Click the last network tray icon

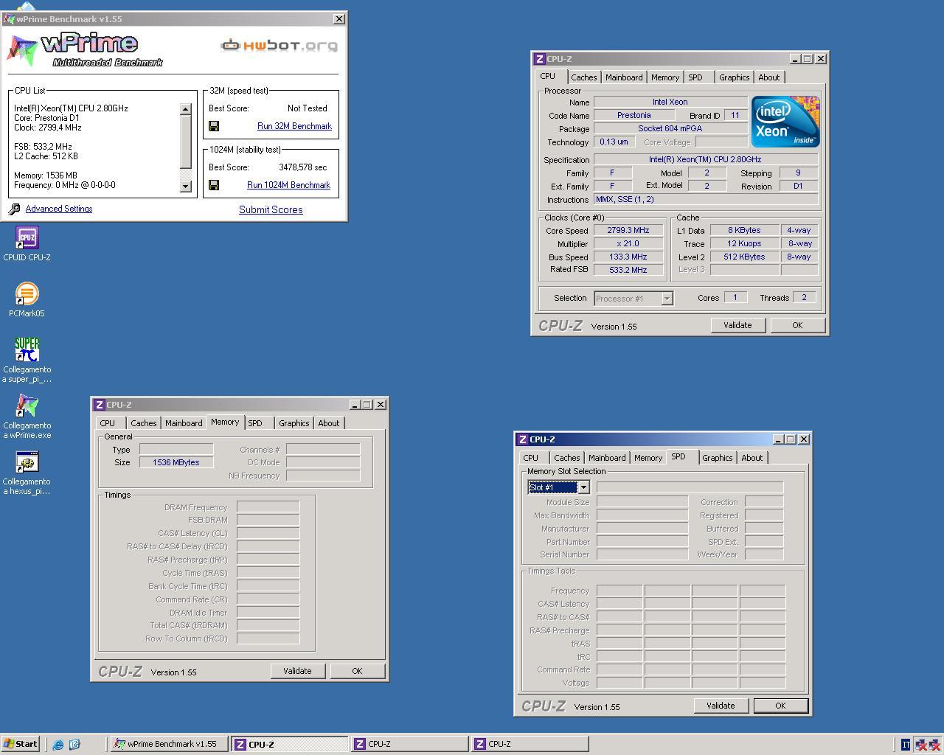point(934,745)
